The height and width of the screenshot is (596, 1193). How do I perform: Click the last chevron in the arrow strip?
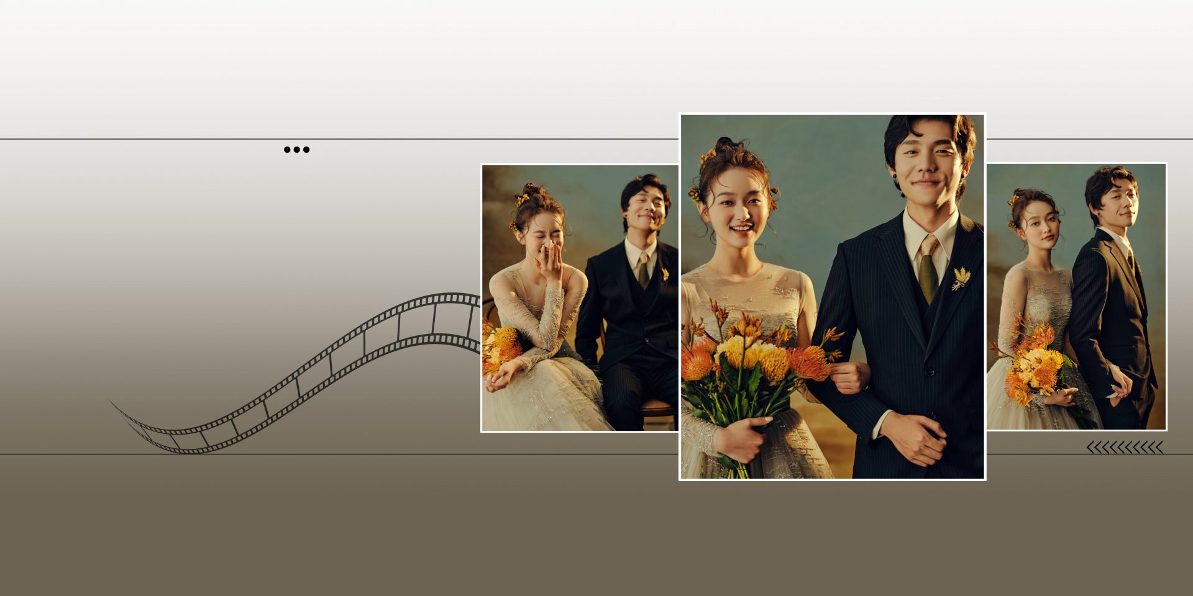click(x=1158, y=446)
